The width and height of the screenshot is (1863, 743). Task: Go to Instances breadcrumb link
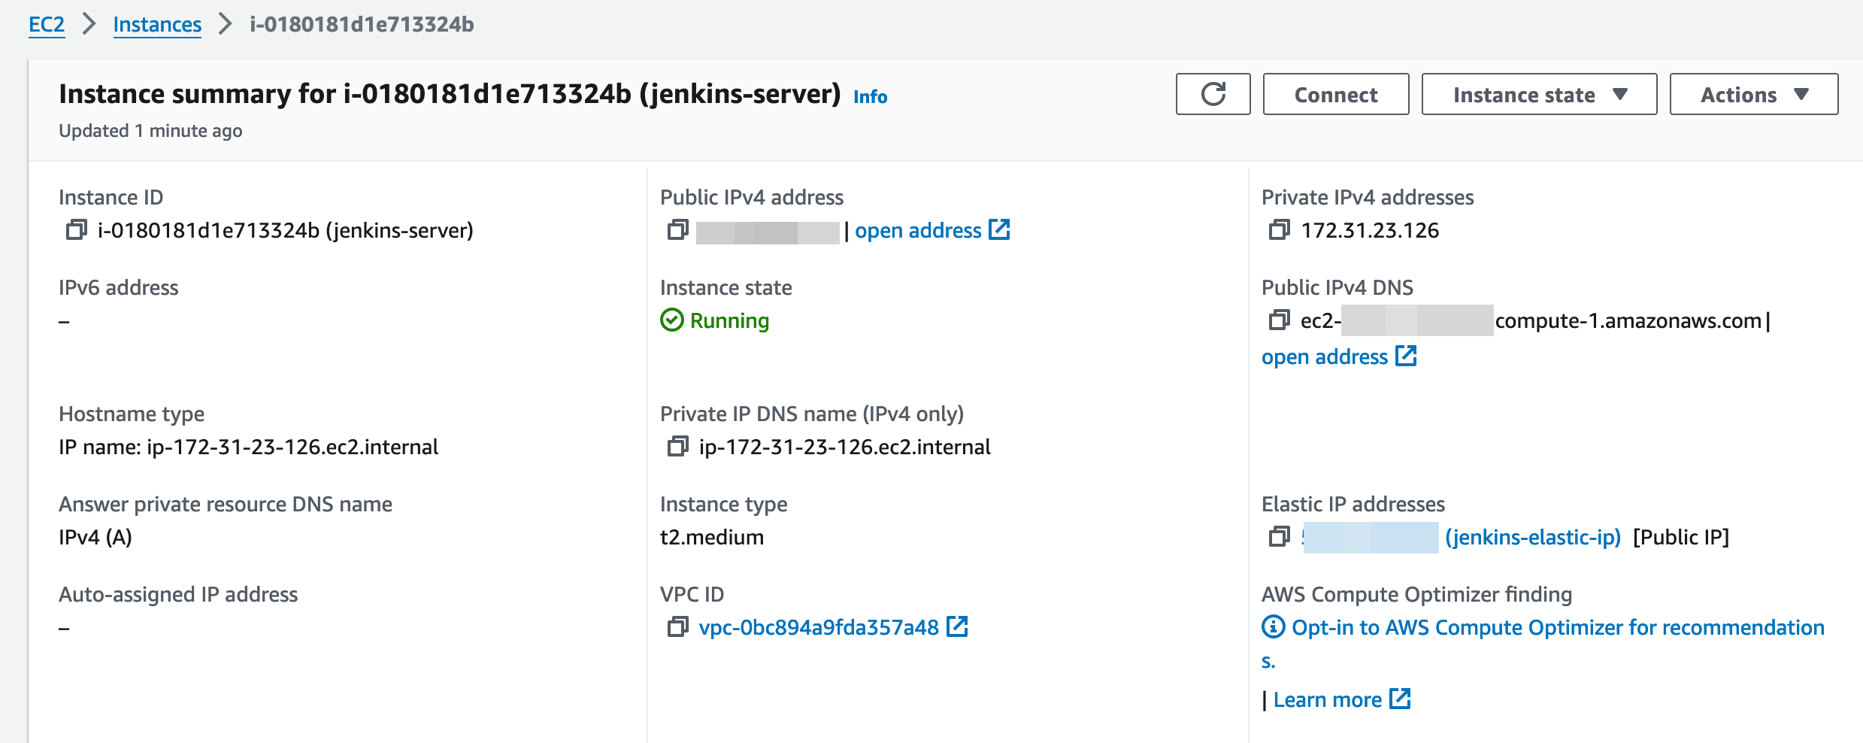(157, 24)
